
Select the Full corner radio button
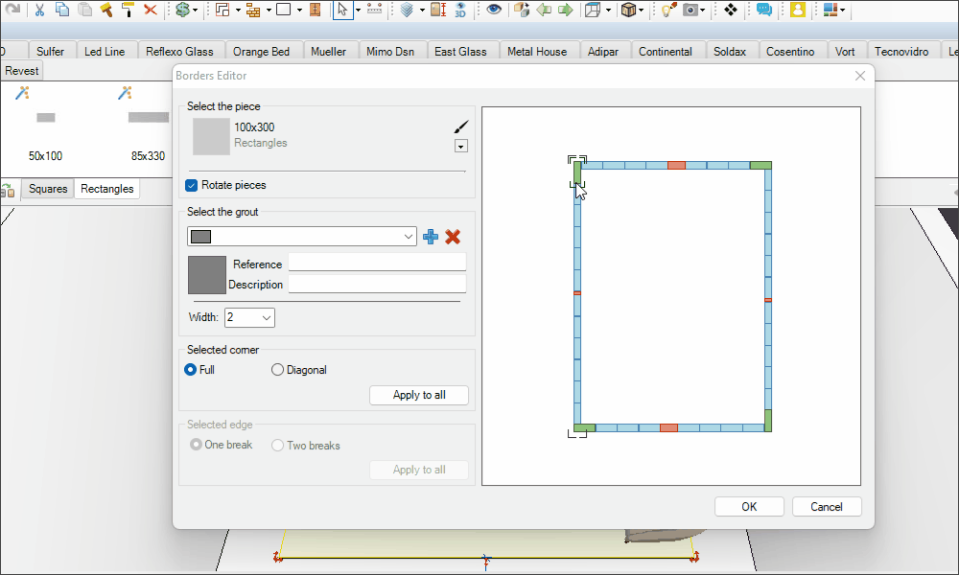click(x=191, y=370)
